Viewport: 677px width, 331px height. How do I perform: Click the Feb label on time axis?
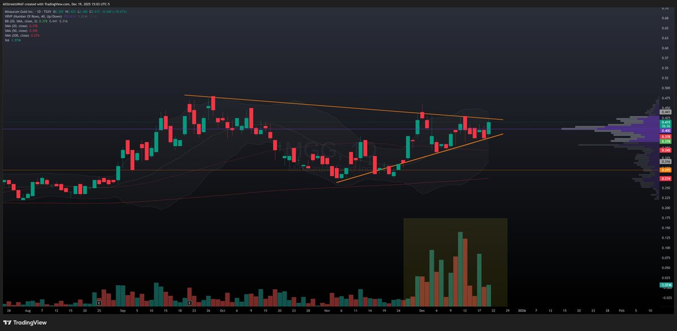pos(621,310)
